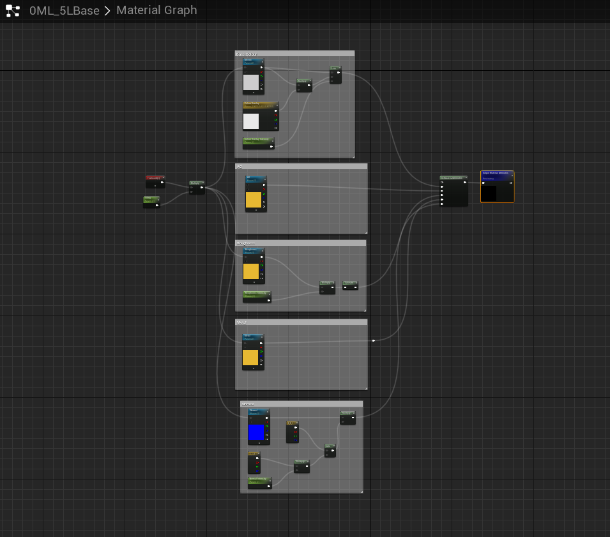Screen dimensions: 610x537
Task: Select the SetMaterialAttributes node
Action: click(x=453, y=178)
